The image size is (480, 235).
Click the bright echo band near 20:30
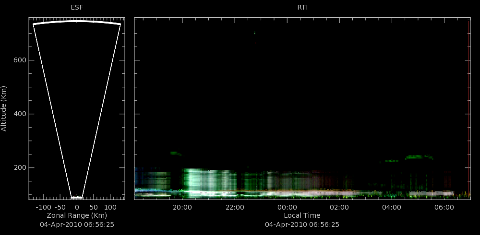point(209,183)
